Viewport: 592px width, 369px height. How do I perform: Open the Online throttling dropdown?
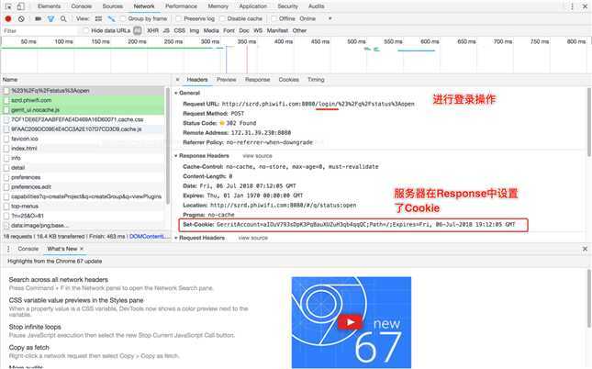coord(316,18)
